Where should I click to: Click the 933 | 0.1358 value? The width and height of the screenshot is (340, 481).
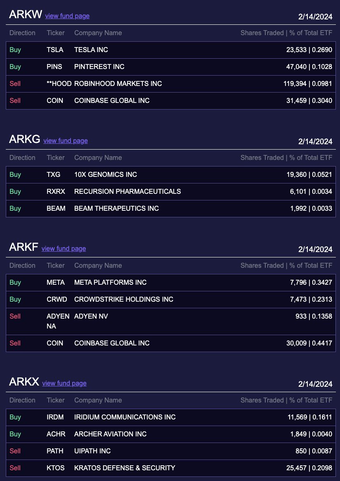tap(314, 316)
